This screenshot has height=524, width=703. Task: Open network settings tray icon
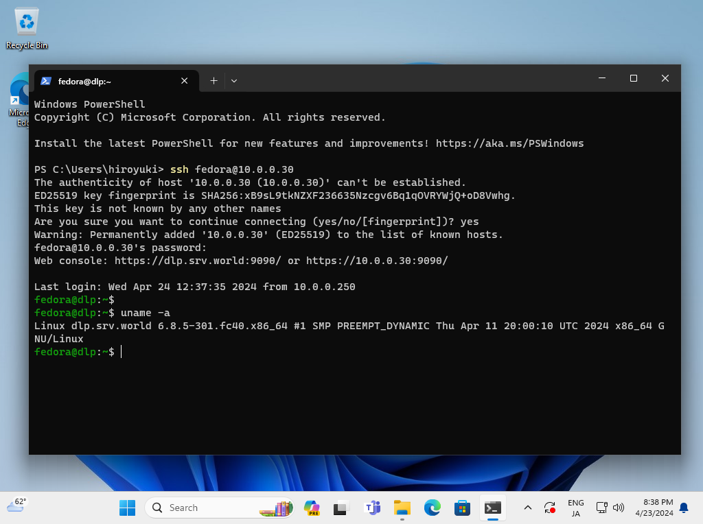[x=601, y=508]
